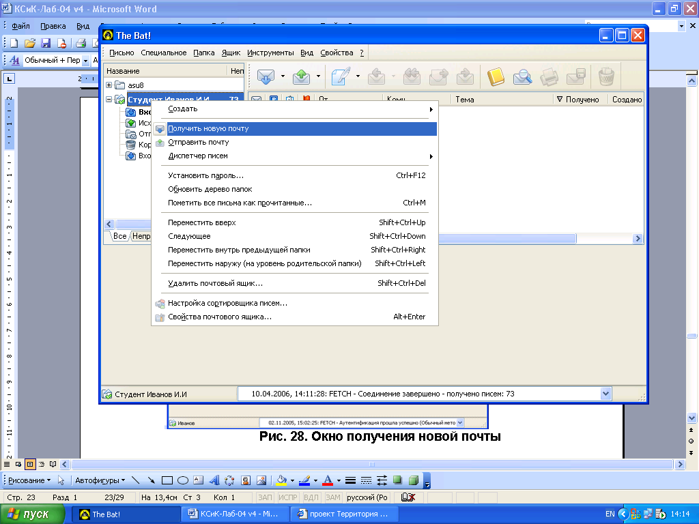Screen dimensions: 699x524
Task: Click the Insert Text Box icon
Action: tap(199, 480)
